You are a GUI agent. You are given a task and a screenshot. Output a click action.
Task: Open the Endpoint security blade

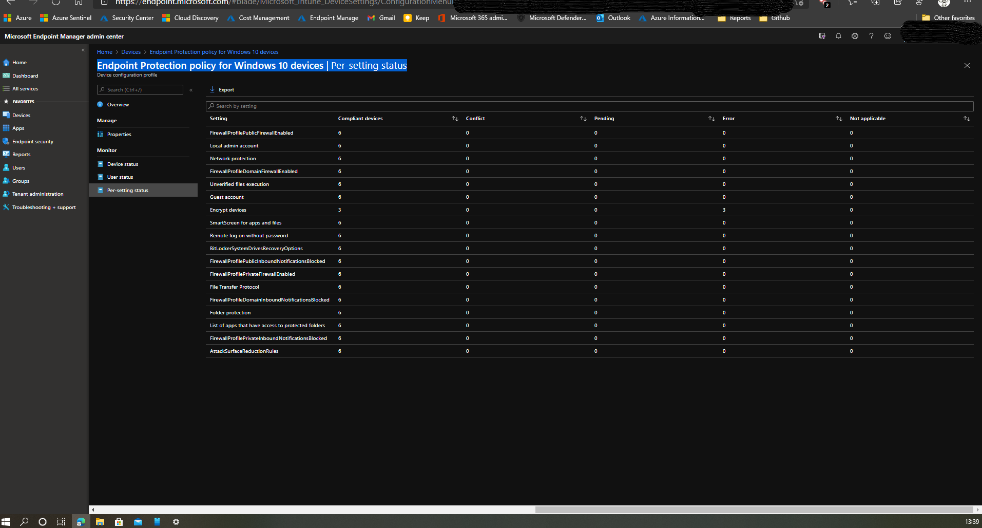pyautogui.click(x=32, y=141)
